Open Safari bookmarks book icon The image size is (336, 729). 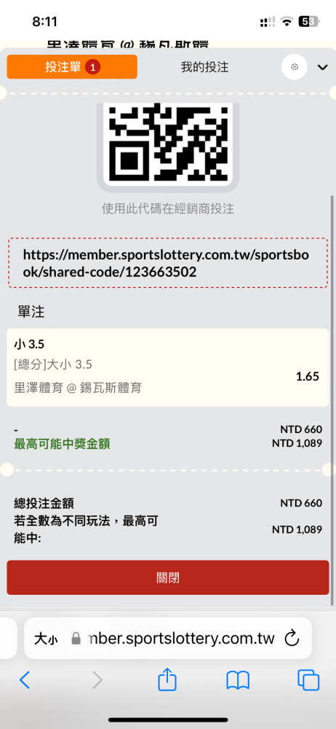click(x=238, y=681)
